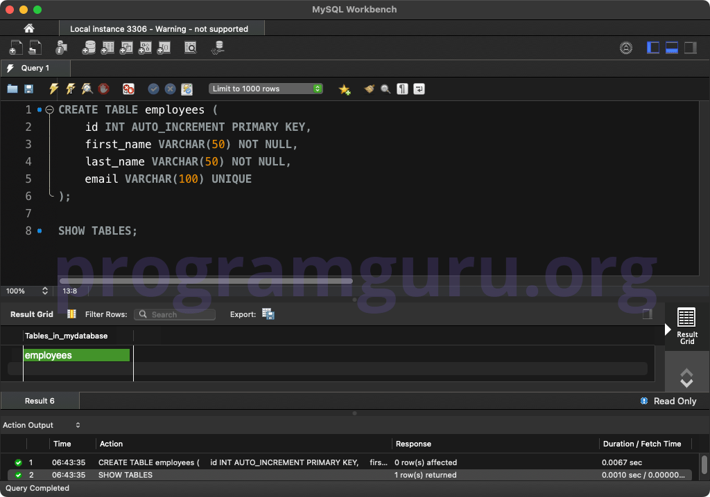Open preferences gear icon
This screenshot has height=497, width=710.
[x=626, y=48]
